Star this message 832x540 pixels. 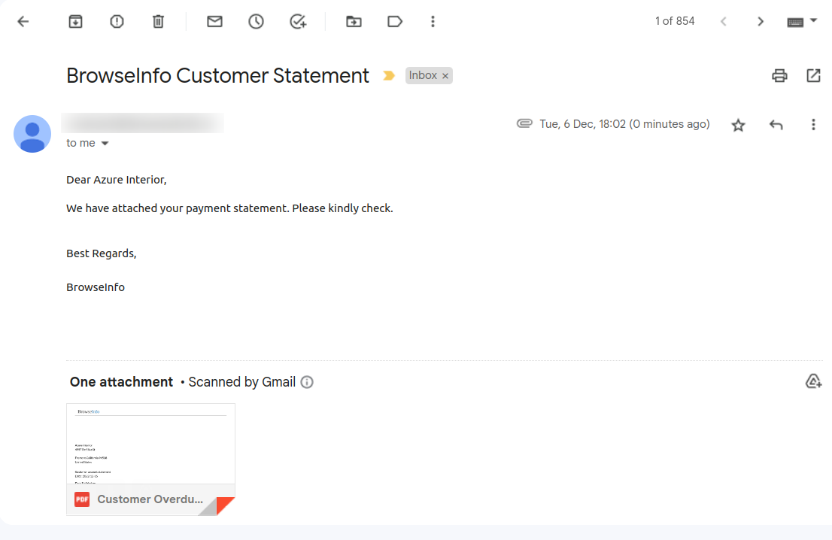pyautogui.click(x=738, y=125)
